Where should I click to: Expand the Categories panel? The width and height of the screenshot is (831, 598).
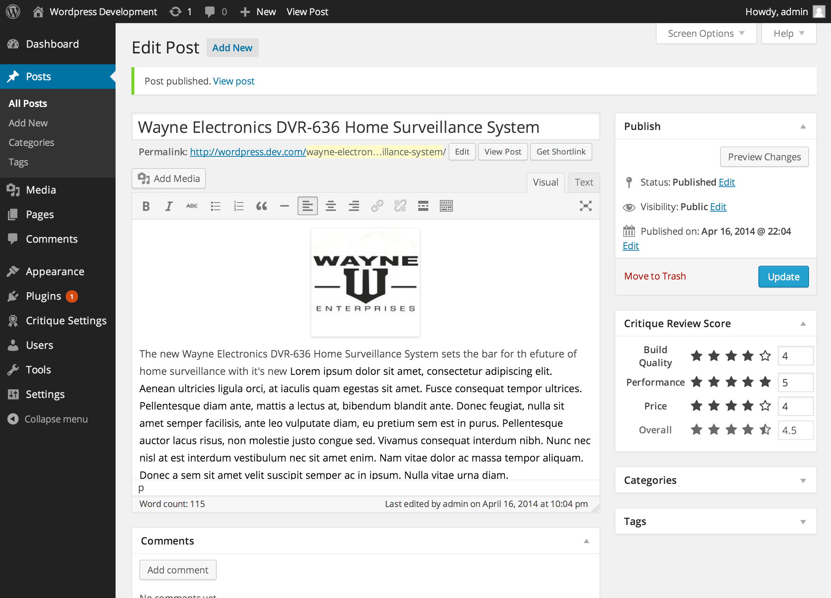(x=803, y=481)
